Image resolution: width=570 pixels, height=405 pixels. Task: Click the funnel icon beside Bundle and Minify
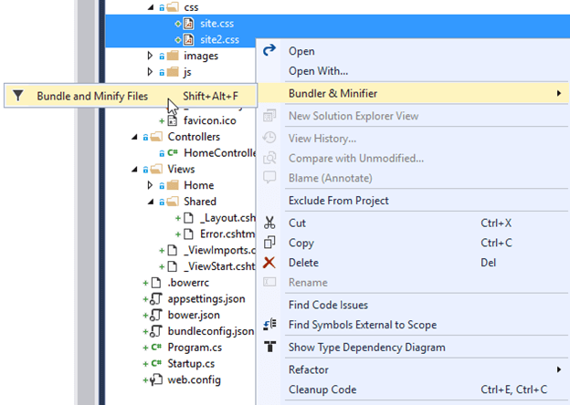[x=18, y=95]
